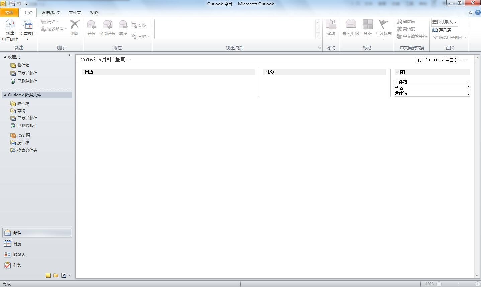Click the Shortcuts icon at pane bottom
The height and width of the screenshot is (287, 481).
[x=63, y=275]
